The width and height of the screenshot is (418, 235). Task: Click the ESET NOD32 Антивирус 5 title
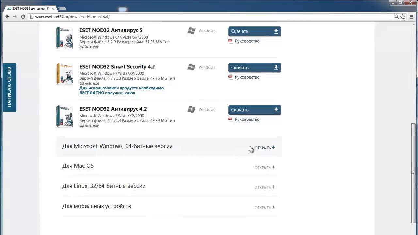111,30
